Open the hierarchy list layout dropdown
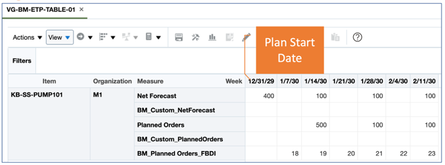The height and width of the screenshot is (165, 445). coord(107,37)
